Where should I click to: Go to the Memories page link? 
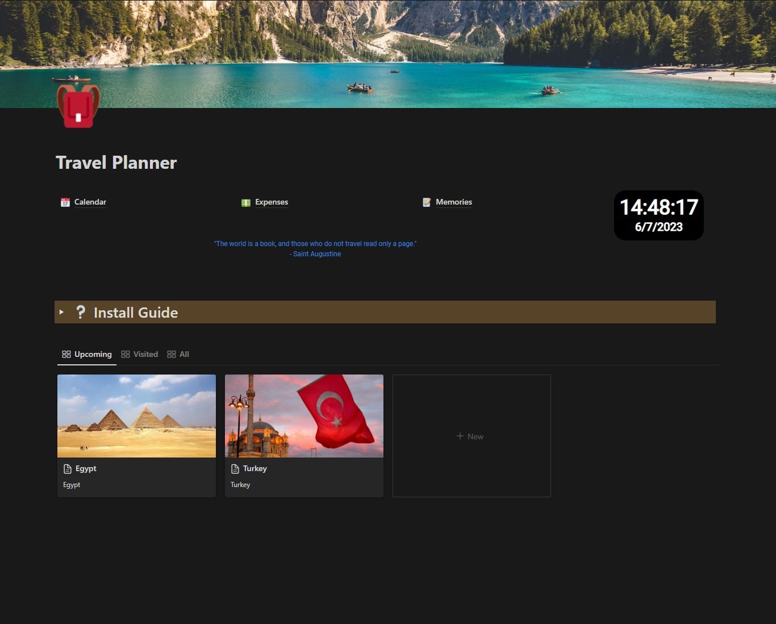click(454, 202)
